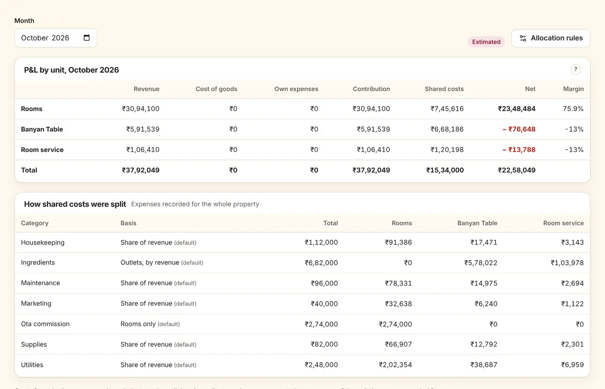The image size is (605, 389).
Task: Select the 'P&L by unit, October 2026' heading
Action: pyautogui.click(x=71, y=70)
